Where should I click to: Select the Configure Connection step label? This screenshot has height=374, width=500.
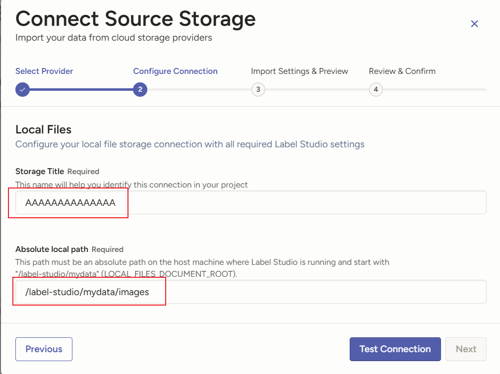tap(175, 71)
